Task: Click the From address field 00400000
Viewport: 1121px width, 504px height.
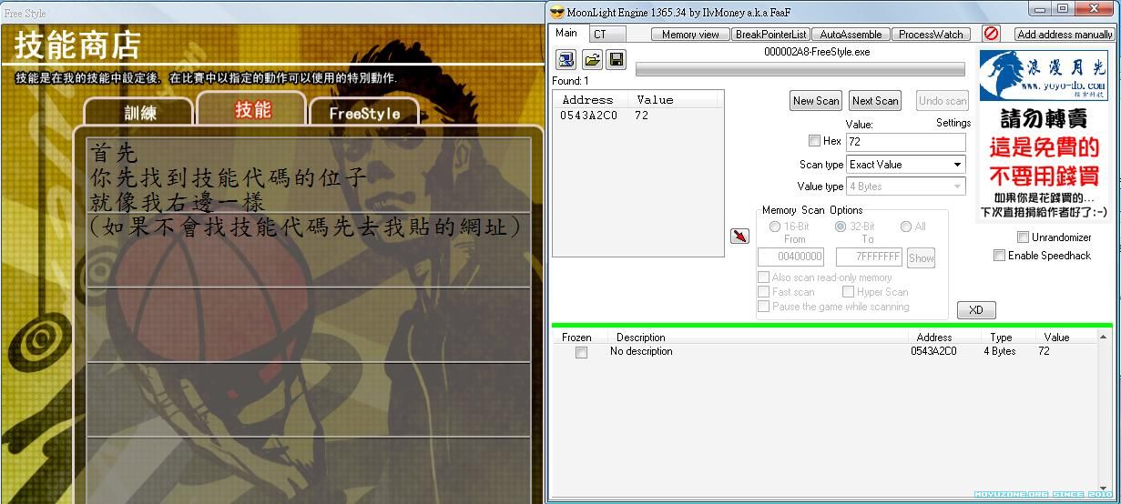Action: tap(790, 257)
